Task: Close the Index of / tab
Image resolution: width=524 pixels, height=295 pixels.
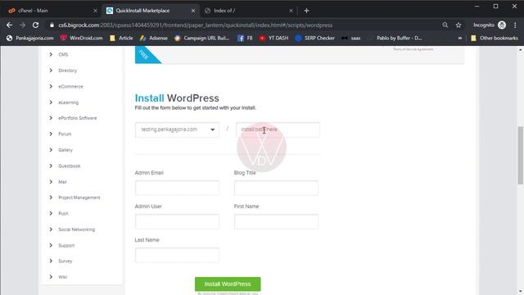Action: 291,11
